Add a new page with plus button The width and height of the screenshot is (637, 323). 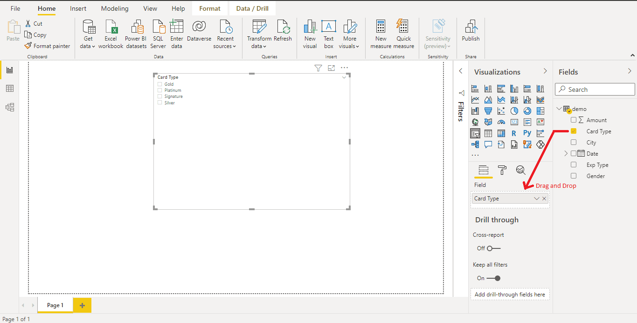(82, 305)
